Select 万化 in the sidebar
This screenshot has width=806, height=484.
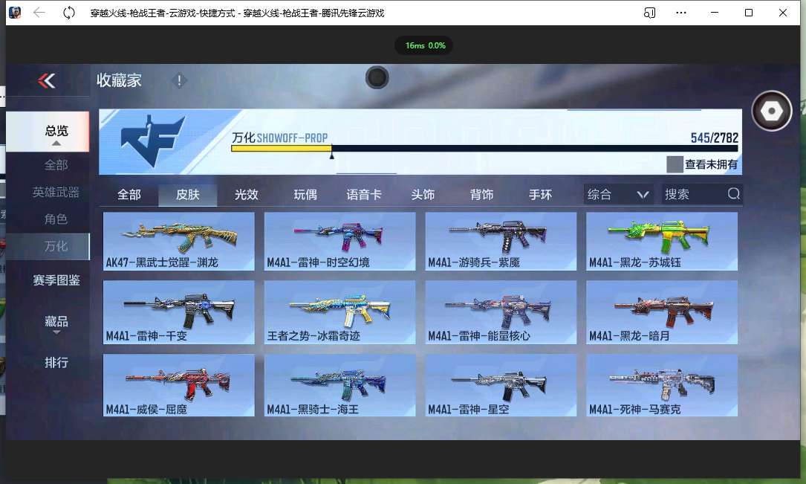point(48,246)
